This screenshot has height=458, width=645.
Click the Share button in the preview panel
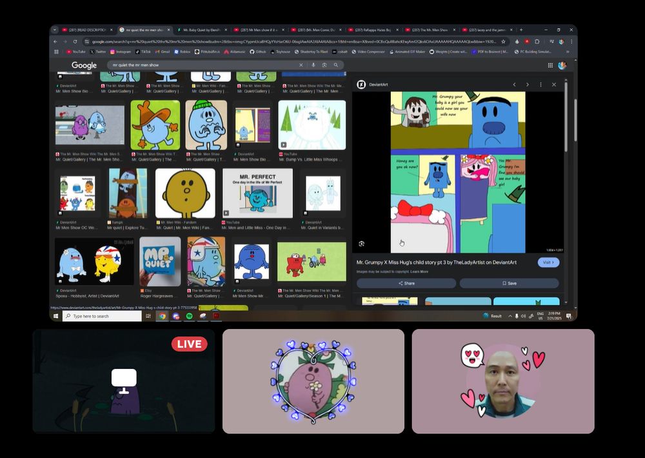click(x=406, y=284)
